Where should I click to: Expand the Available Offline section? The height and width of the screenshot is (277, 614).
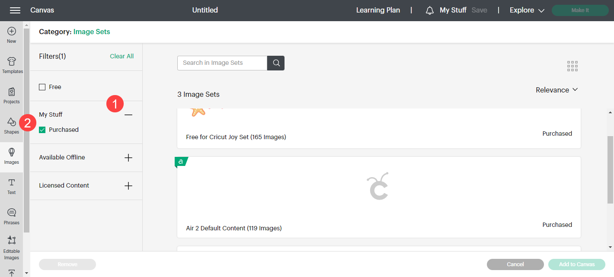[128, 158]
